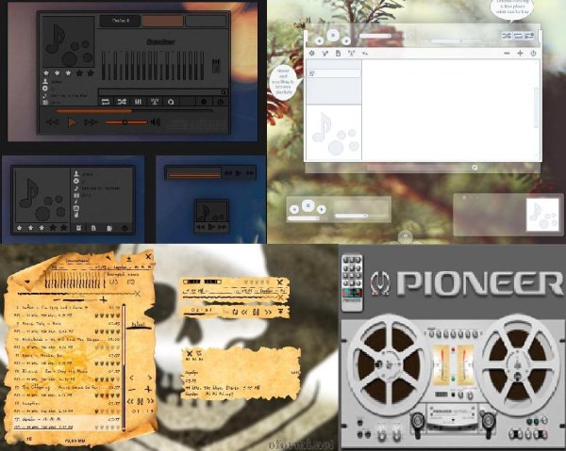Click the album art in the dark main player
This screenshot has height=451, width=566.
pyautogui.click(x=68, y=41)
